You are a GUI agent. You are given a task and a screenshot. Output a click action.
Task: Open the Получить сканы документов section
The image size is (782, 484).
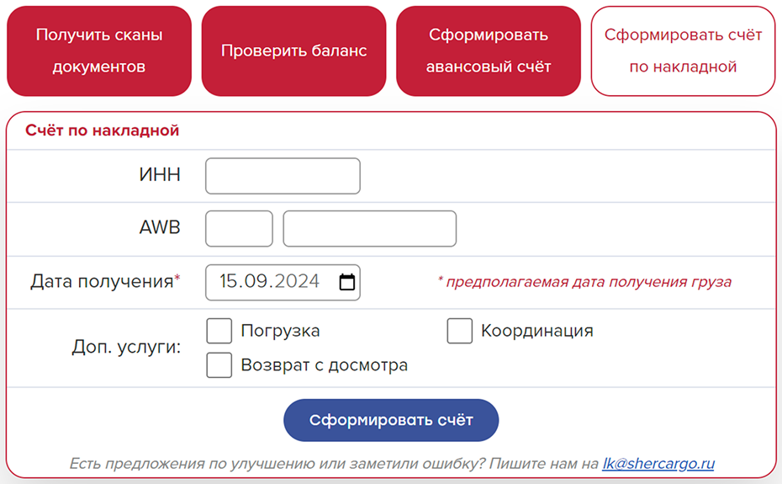99,51
